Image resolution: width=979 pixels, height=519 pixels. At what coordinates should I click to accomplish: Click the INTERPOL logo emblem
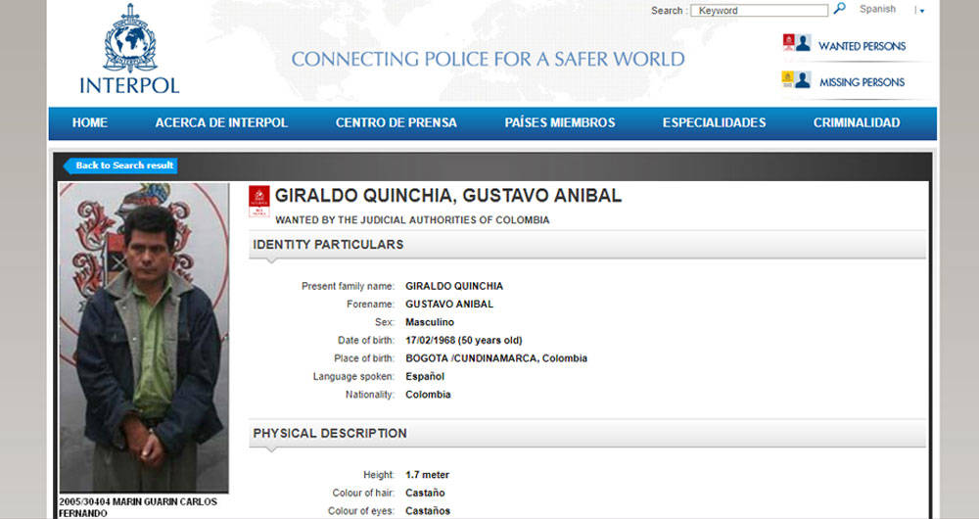pos(130,39)
